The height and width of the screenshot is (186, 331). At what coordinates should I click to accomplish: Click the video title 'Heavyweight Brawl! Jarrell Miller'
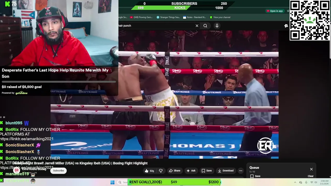[x=80, y=163]
